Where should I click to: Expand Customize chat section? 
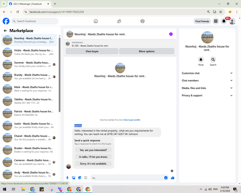click(x=207, y=73)
